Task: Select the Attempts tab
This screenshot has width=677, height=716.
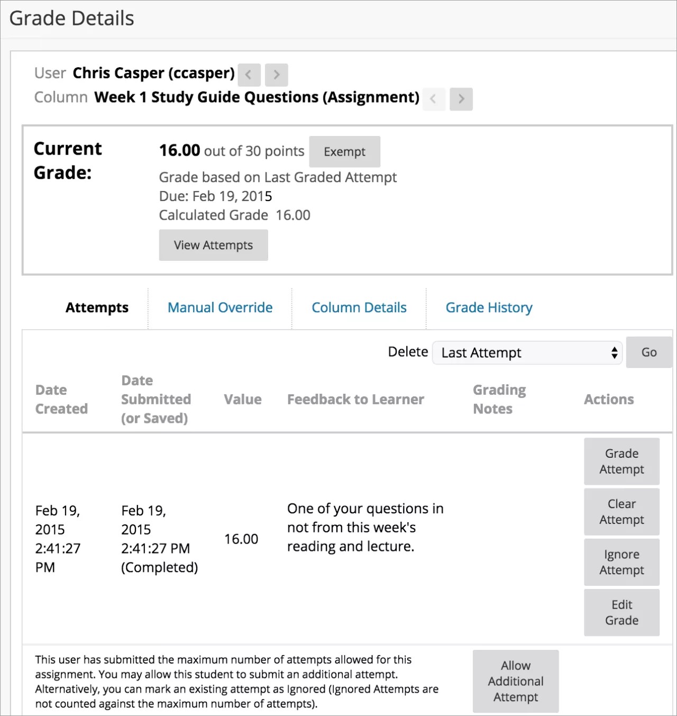Action: click(97, 307)
